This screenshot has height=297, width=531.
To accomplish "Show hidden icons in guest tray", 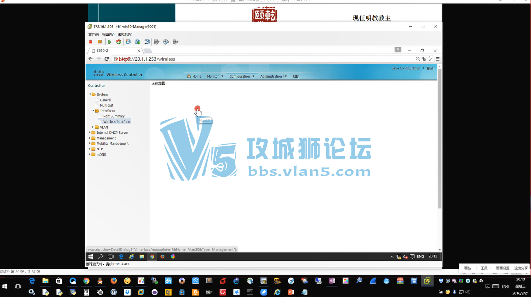I will [392, 257].
